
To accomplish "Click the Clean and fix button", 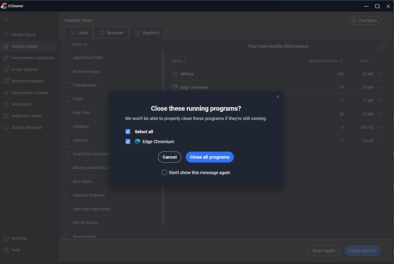I will pyautogui.click(x=362, y=250).
